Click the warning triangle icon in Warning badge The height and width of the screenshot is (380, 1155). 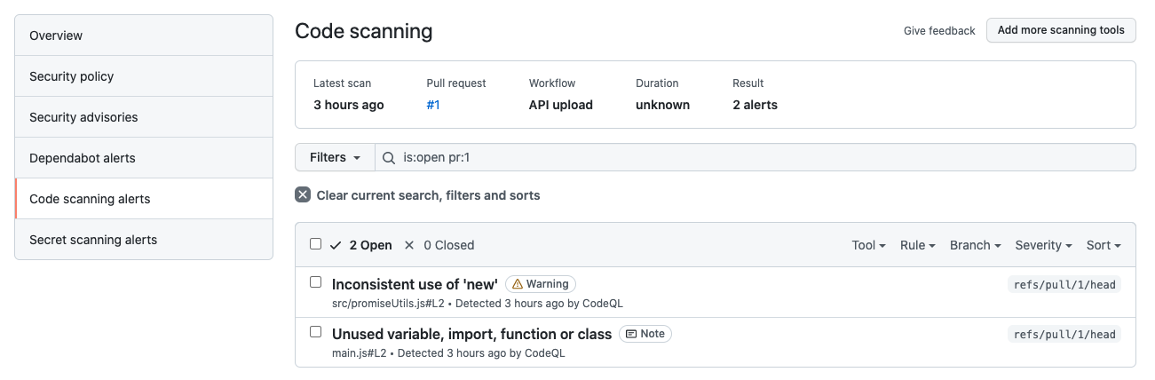pos(518,284)
